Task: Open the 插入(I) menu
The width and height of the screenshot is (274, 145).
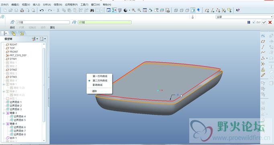Action: (x=36, y=5)
